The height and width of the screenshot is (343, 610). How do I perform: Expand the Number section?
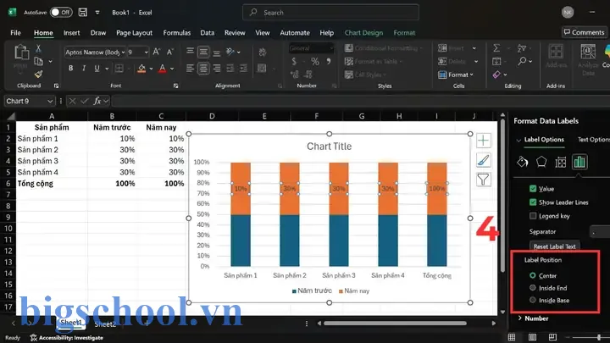(533, 318)
